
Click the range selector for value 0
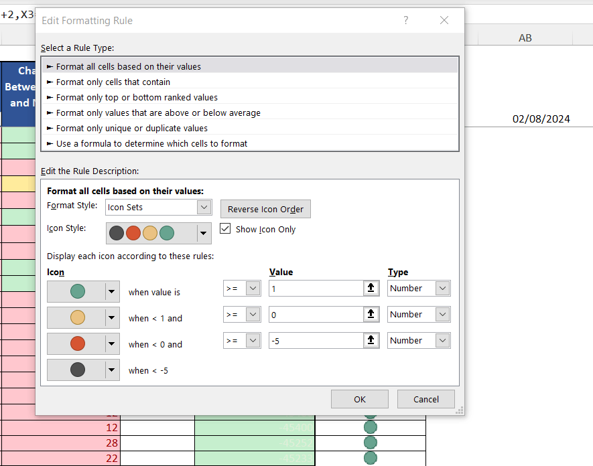tap(371, 315)
